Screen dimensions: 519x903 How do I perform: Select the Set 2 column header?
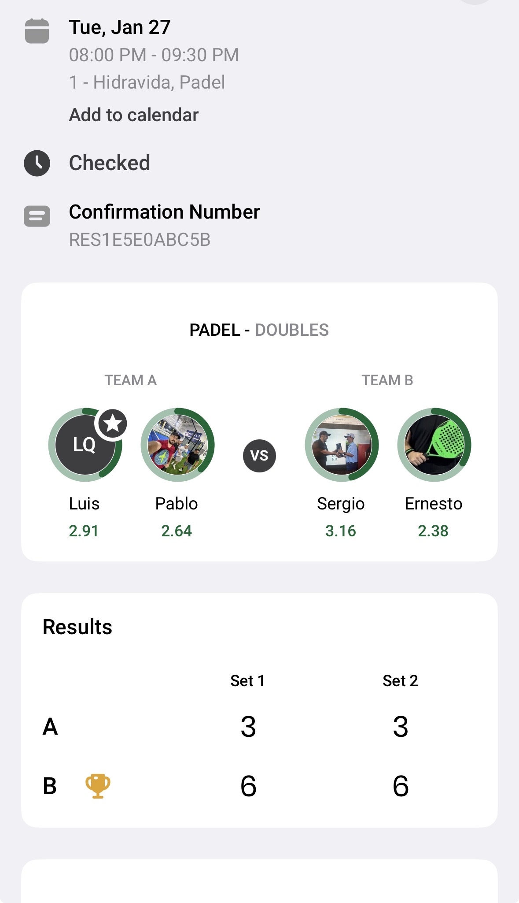400,681
